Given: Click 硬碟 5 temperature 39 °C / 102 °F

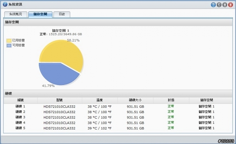Looking at the screenshot, I should 100,128.
